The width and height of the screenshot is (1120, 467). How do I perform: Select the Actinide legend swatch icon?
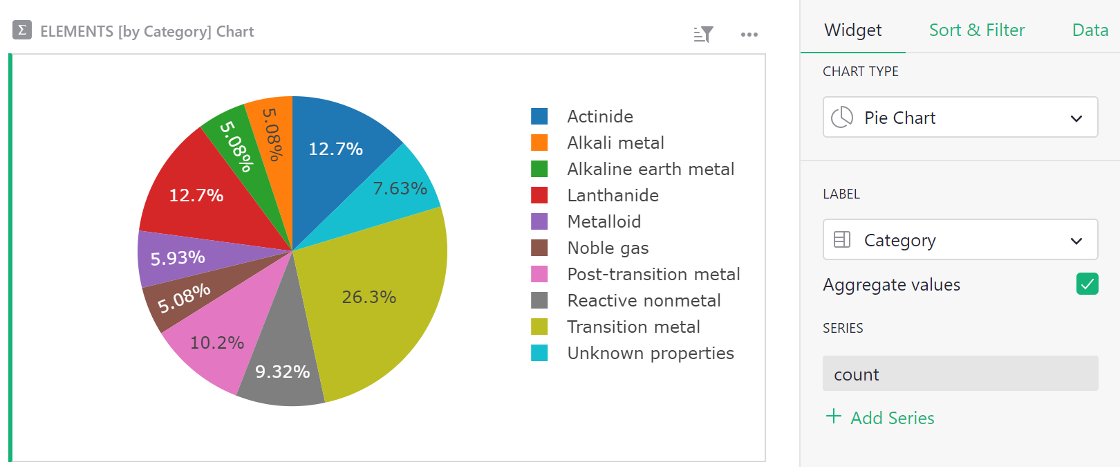540,116
